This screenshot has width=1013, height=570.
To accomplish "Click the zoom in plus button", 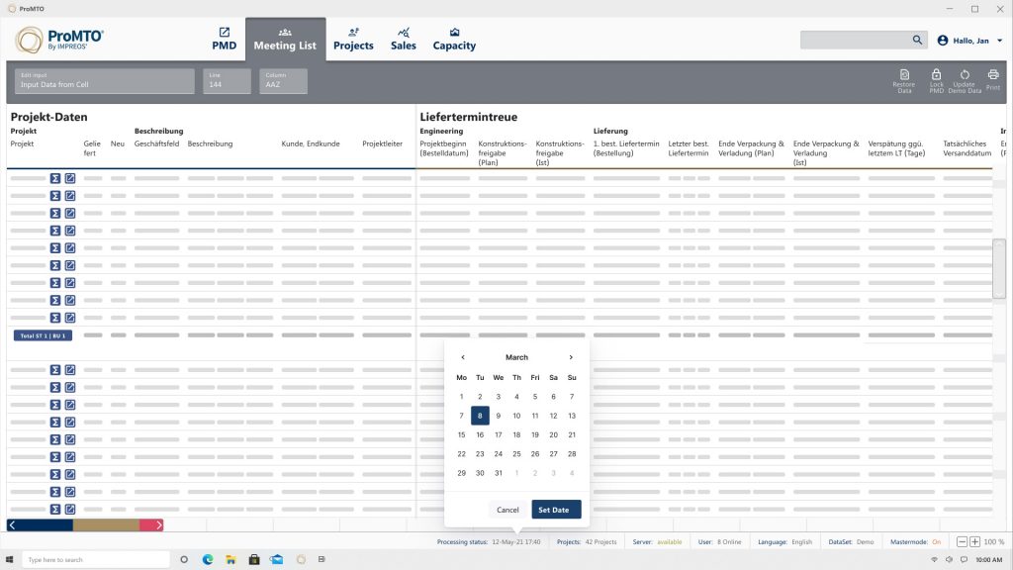I will click(974, 542).
